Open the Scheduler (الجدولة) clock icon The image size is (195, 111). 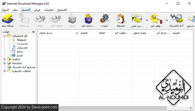(121, 21)
